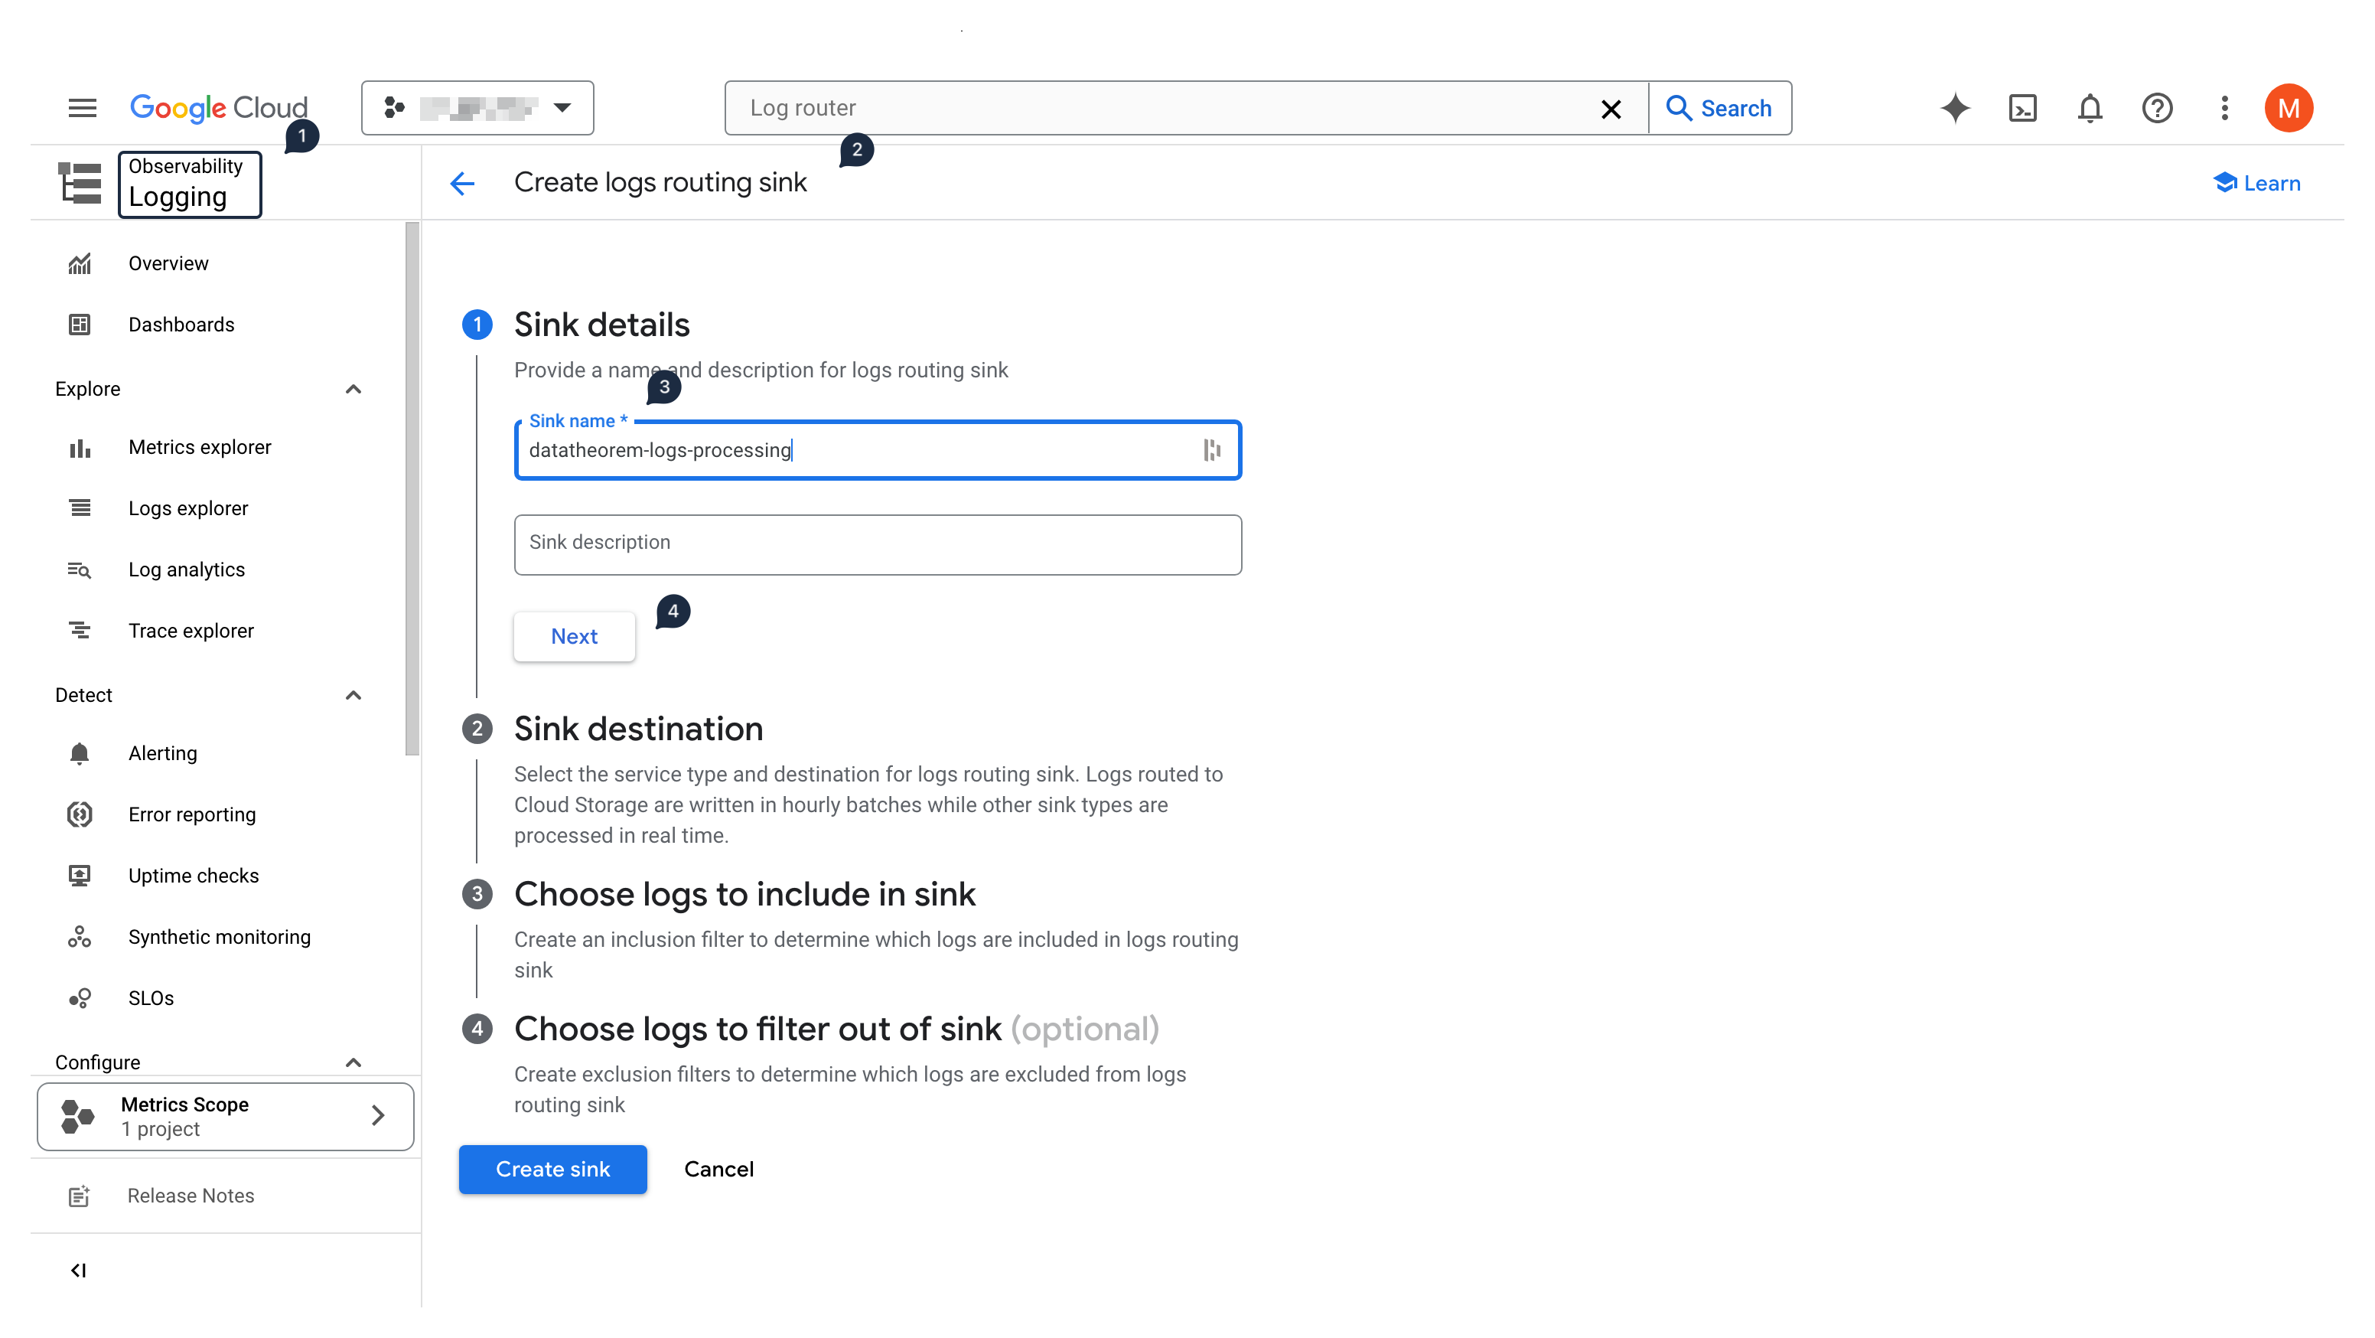Screen dimensions: 2375x1338
Task: Expand Choose logs to filter out step
Action: click(x=836, y=1029)
